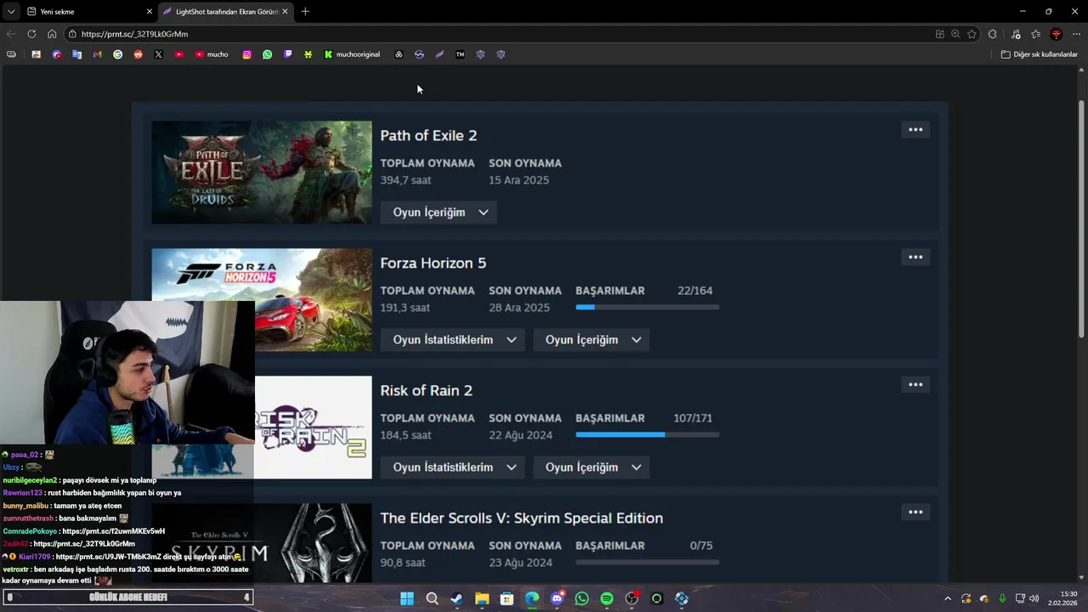1088x612 pixels.
Task: Open a new browser tab
Action: point(305,12)
